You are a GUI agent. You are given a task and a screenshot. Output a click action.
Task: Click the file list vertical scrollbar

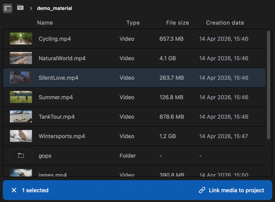(x=269, y=85)
